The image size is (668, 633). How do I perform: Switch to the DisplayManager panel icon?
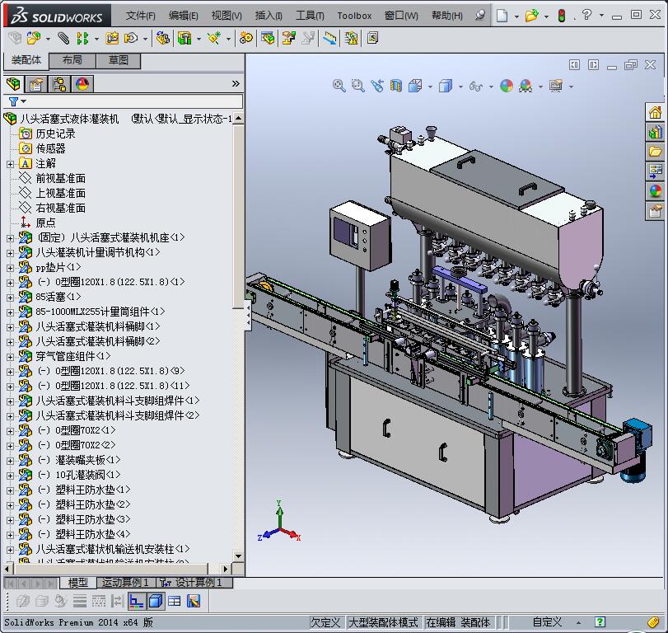81,83
